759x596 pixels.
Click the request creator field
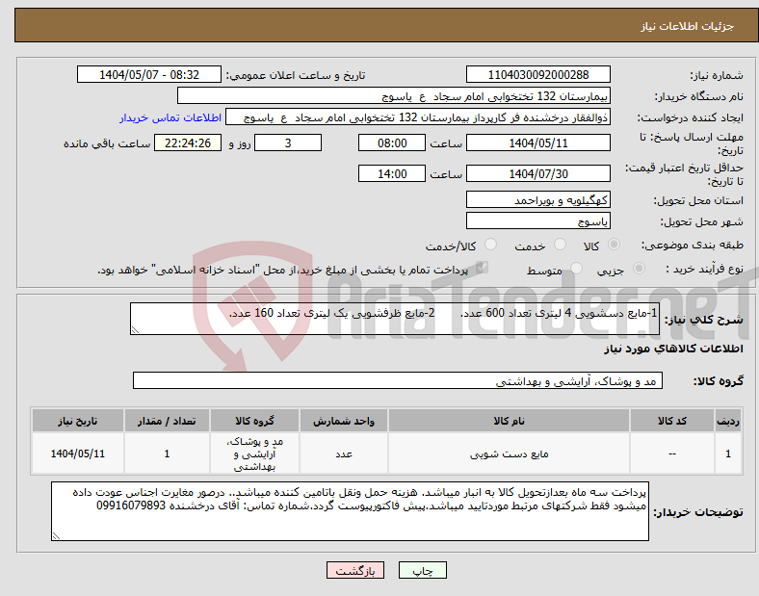[418, 117]
